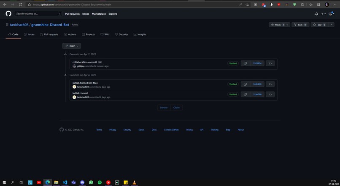Open Edge Settings and more menu
340x186 pixels.
(335, 5)
